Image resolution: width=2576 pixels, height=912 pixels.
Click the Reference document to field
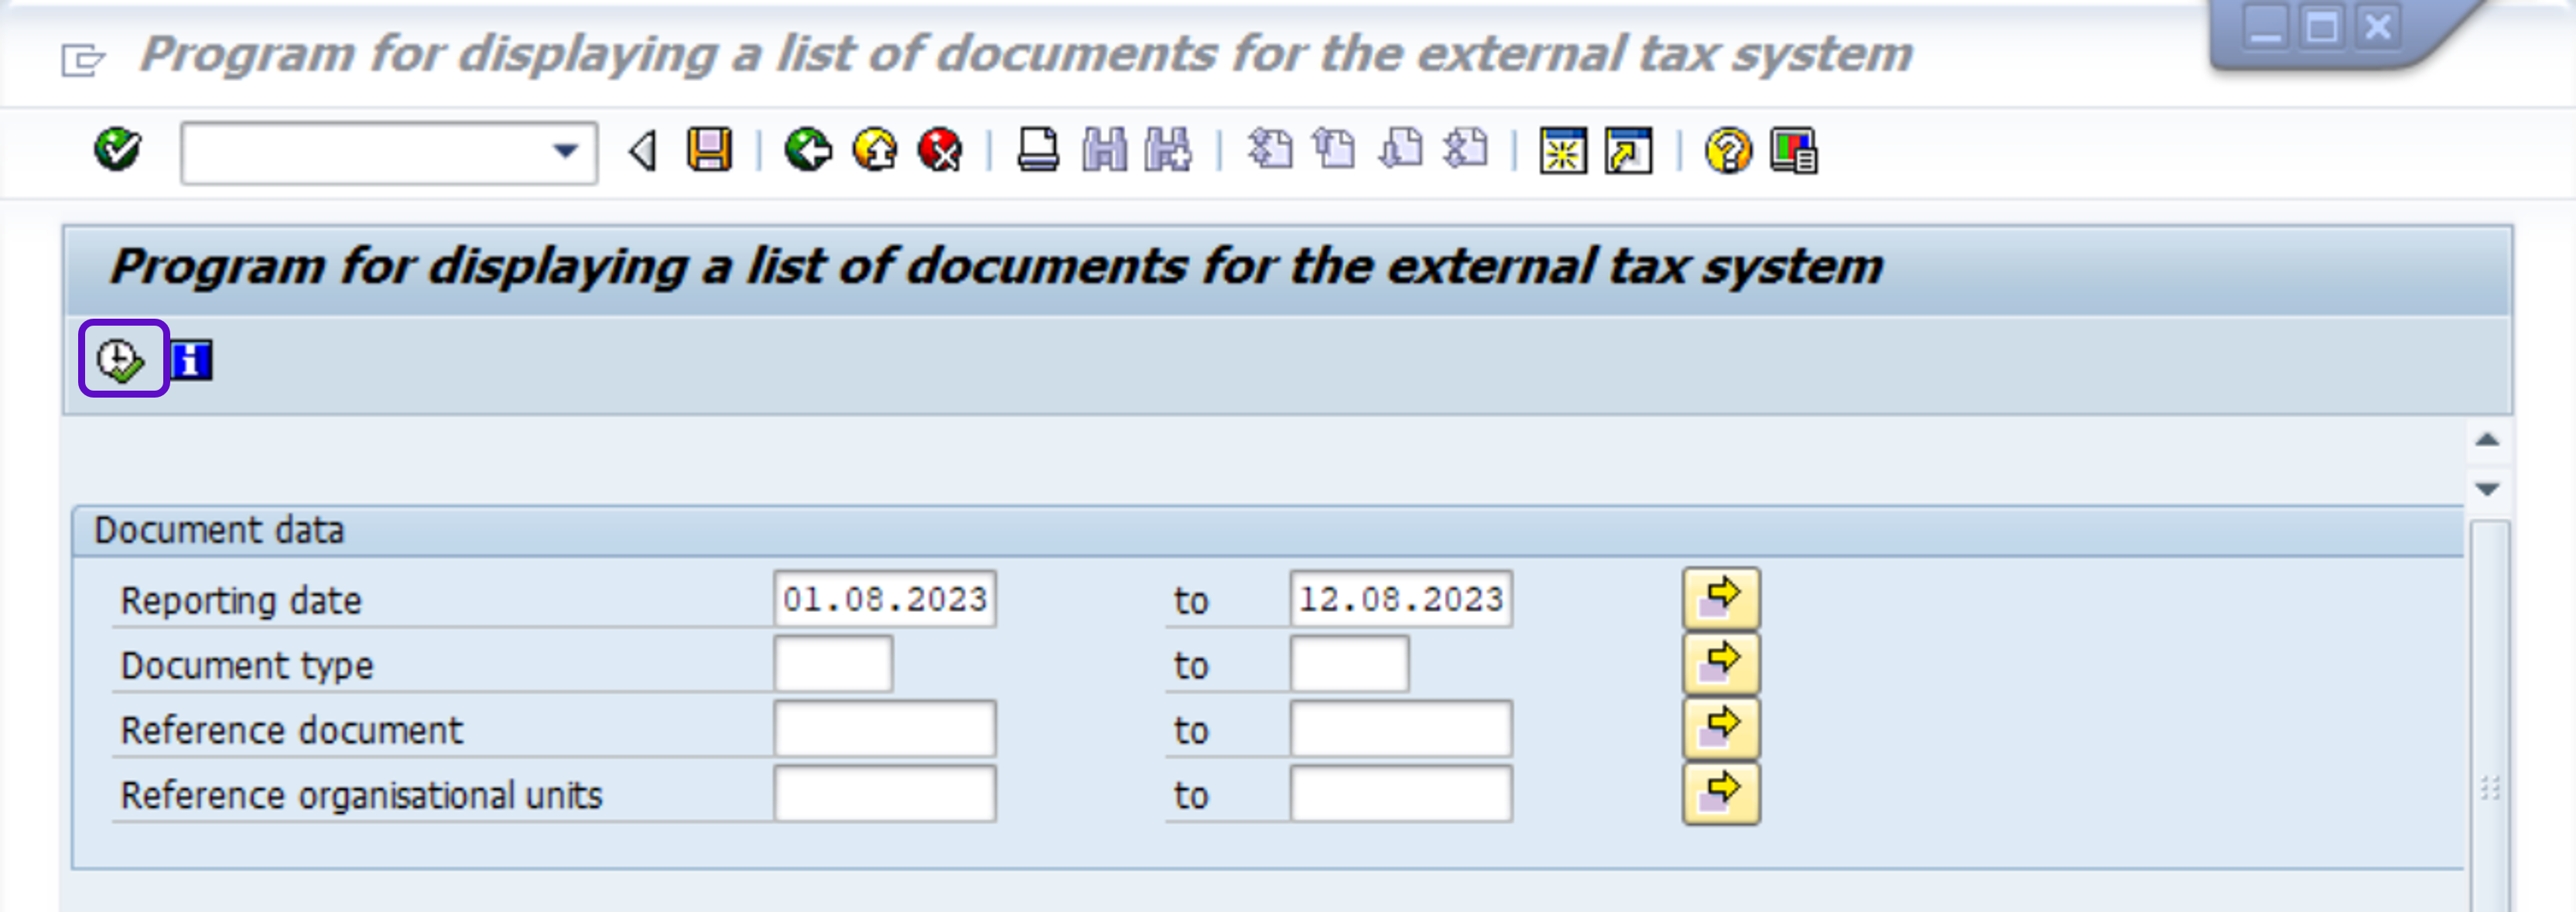(x=1401, y=729)
